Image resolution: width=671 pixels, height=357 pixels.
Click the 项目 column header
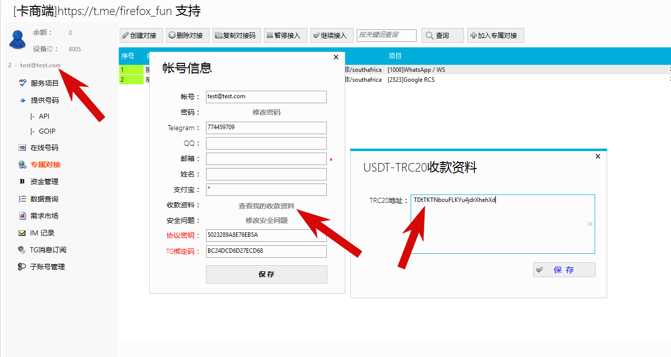coord(395,56)
